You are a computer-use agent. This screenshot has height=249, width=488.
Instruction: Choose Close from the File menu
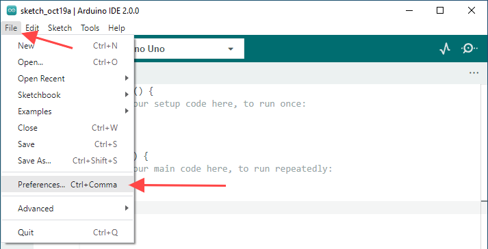tap(68, 128)
